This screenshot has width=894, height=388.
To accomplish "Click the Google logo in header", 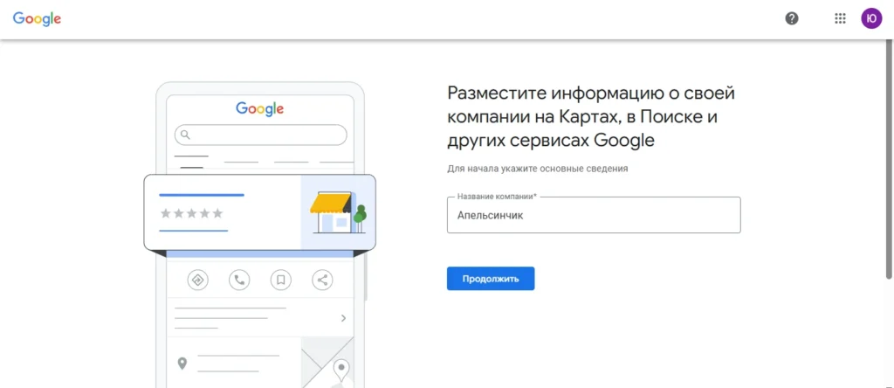I will point(37,19).
